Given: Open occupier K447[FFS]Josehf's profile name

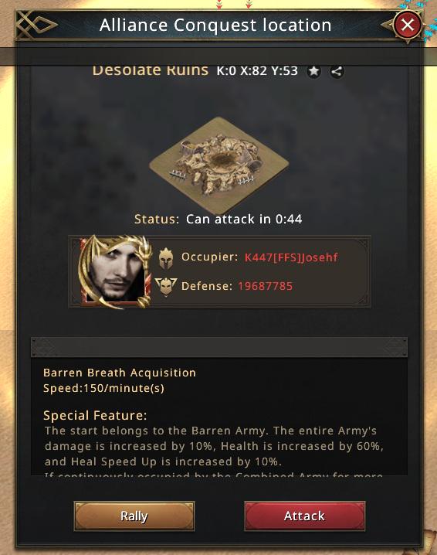Looking at the screenshot, I should click(291, 257).
